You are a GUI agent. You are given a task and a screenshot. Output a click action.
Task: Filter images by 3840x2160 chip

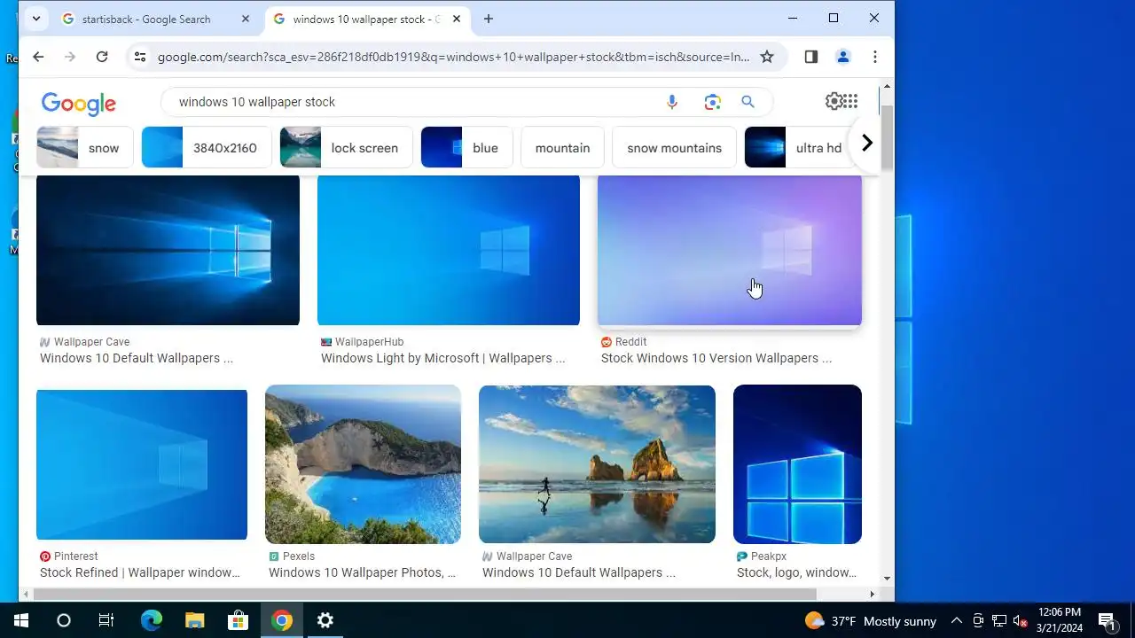pyautogui.click(x=207, y=147)
